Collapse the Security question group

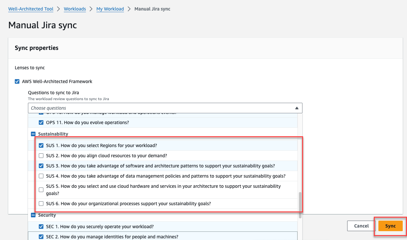33,215
